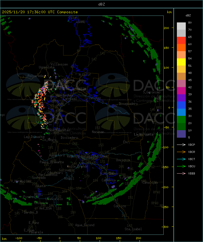Click the Agua_Toro map label
The width and height of the screenshot is (203, 242).
click(x=57, y=155)
